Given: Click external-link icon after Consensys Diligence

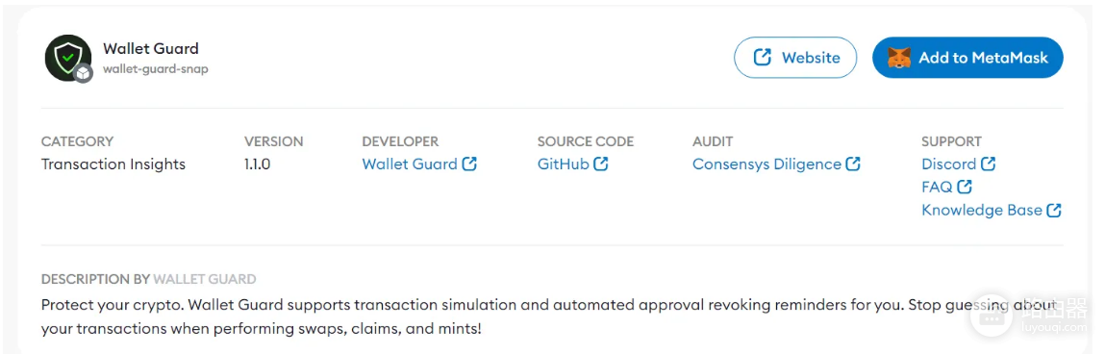Looking at the screenshot, I should (x=853, y=164).
